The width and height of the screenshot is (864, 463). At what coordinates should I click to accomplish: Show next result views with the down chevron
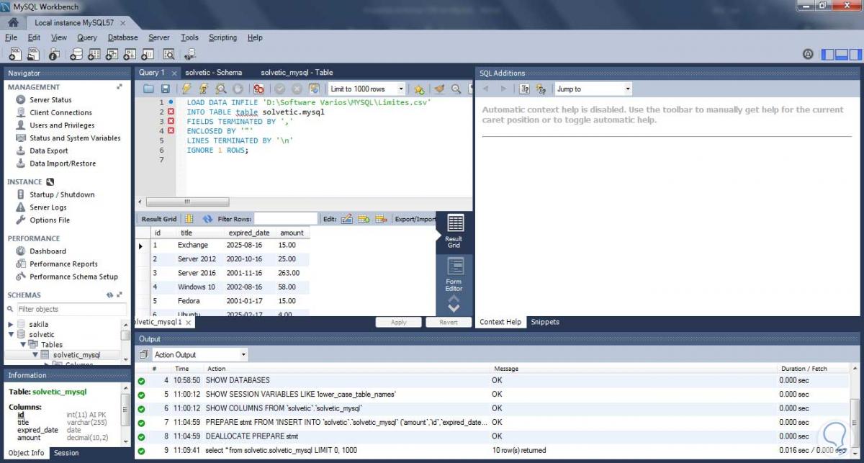pyautogui.click(x=454, y=308)
